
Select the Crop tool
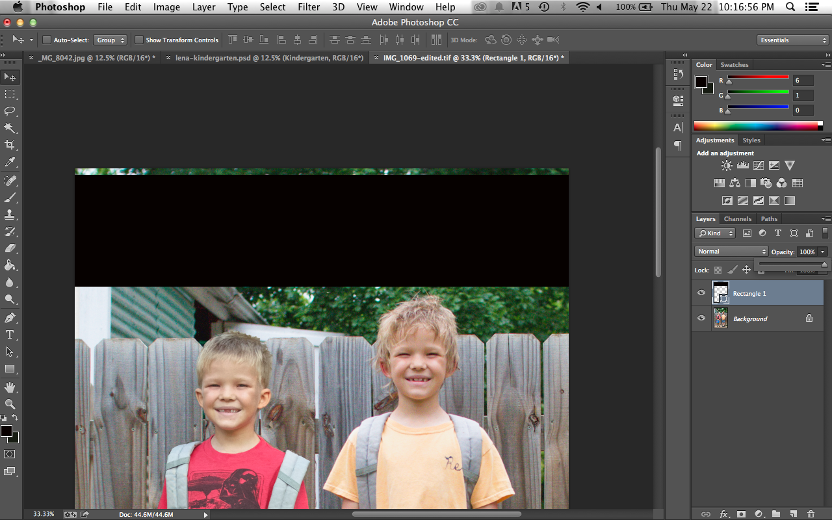pos(10,144)
